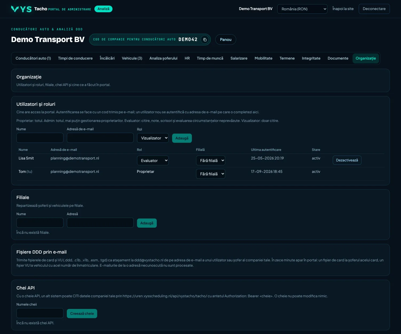Open the România (RON) country dropdown
The width and height of the screenshot is (401, 334).
[x=302, y=9]
